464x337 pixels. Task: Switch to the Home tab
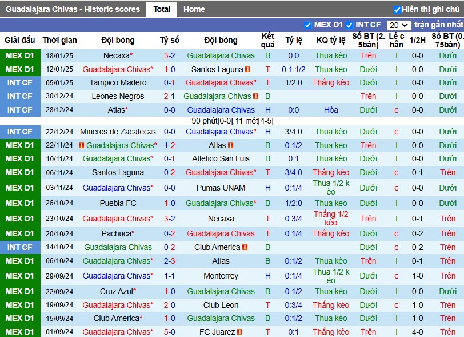click(194, 10)
